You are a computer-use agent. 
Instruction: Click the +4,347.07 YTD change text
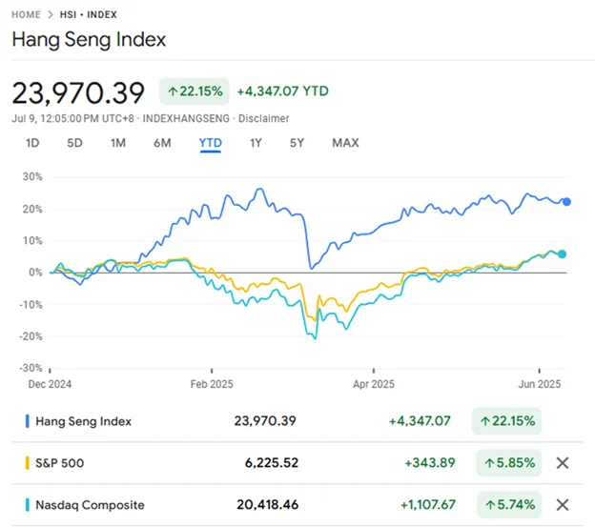click(x=282, y=91)
